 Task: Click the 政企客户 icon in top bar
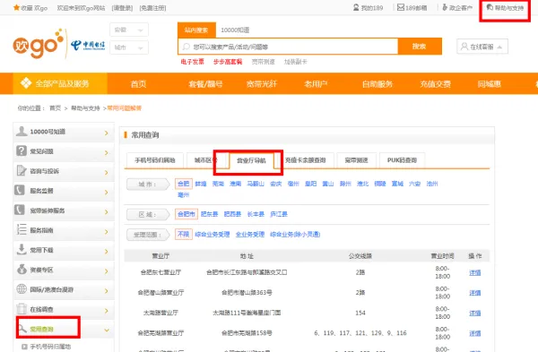click(x=445, y=7)
